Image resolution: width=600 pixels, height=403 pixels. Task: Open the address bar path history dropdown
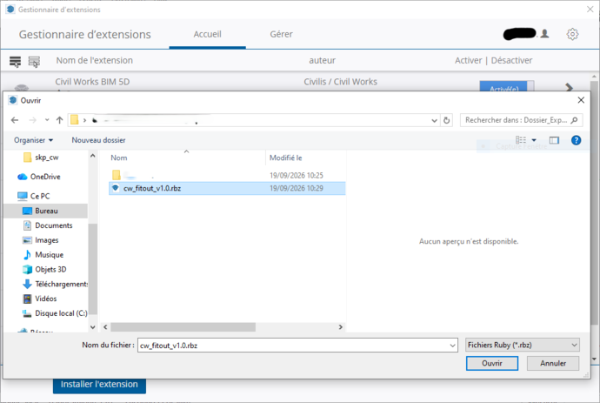434,120
